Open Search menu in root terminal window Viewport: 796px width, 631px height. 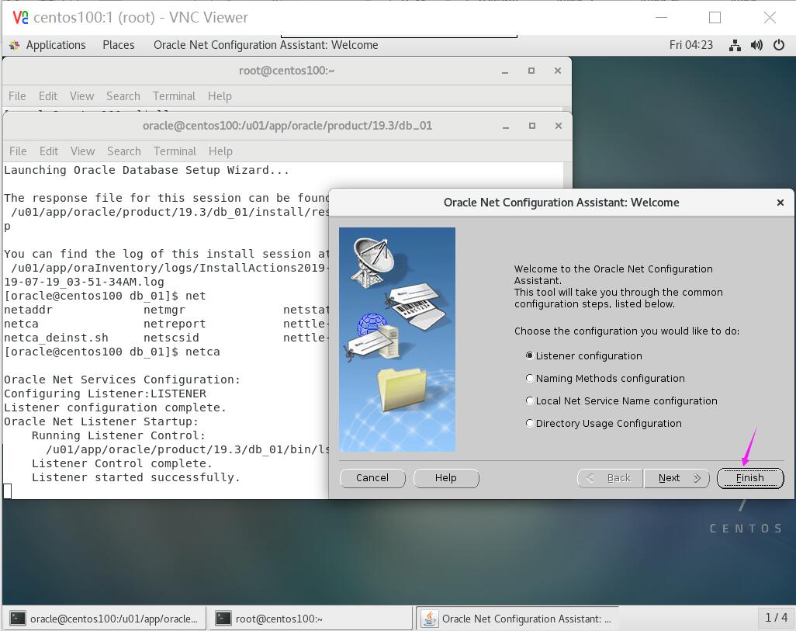[x=123, y=96]
